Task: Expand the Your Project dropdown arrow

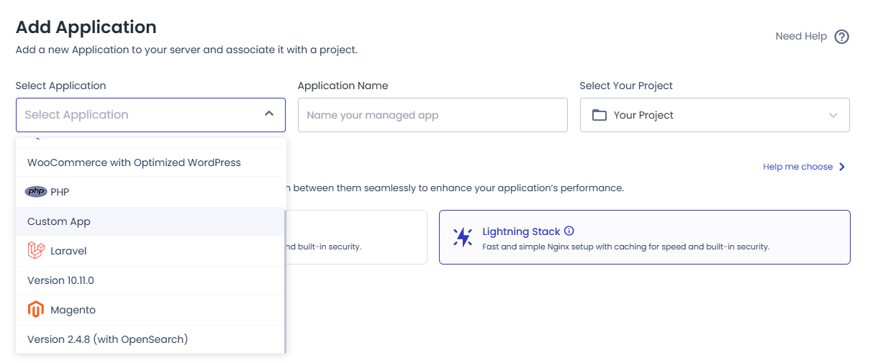Action: click(833, 115)
